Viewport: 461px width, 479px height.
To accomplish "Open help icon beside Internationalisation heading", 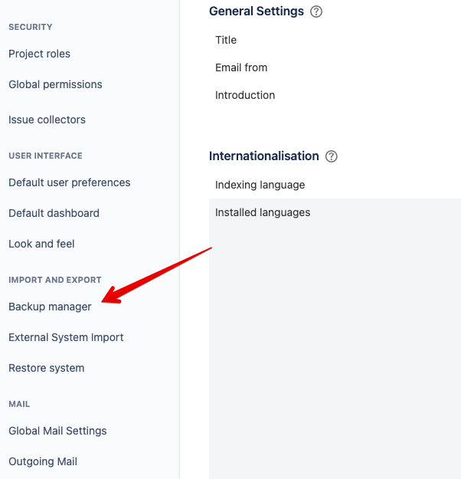I will pyautogui.click(x=332, y=156).
